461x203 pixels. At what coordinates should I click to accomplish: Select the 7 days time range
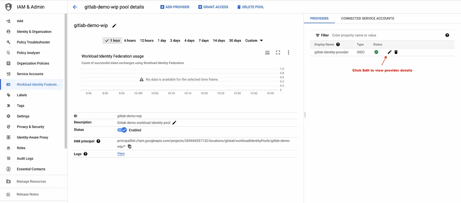point(204,41)
